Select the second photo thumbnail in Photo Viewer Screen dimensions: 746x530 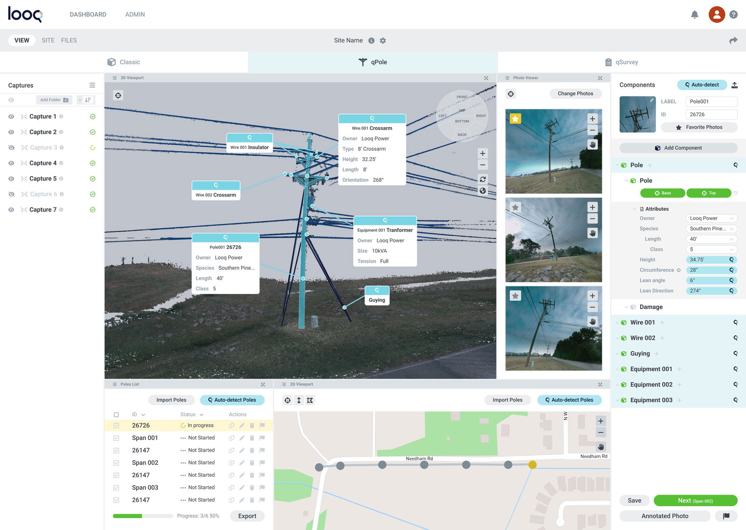click(553, 240)
